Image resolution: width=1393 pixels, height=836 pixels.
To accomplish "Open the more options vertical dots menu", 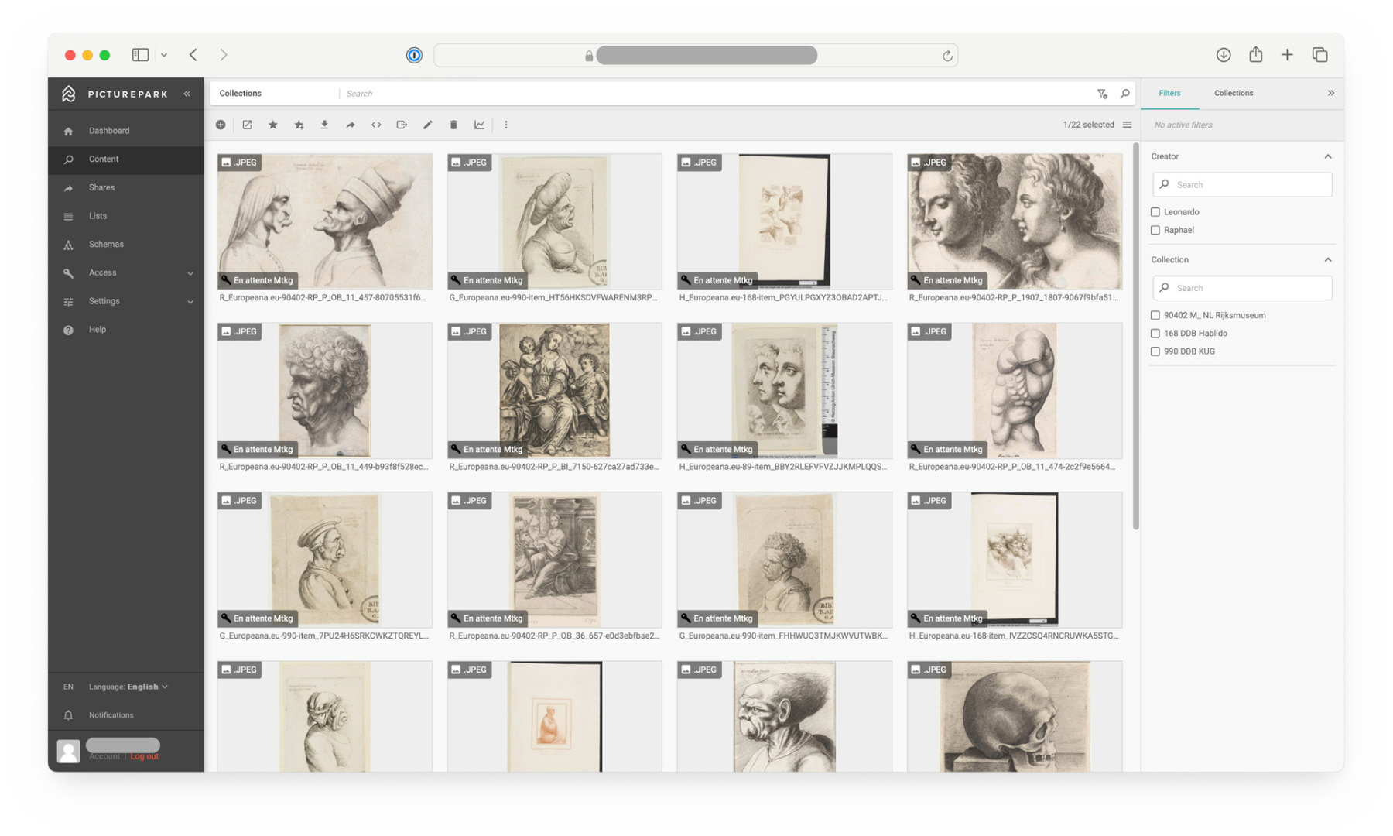I will [x=506, y=125].
